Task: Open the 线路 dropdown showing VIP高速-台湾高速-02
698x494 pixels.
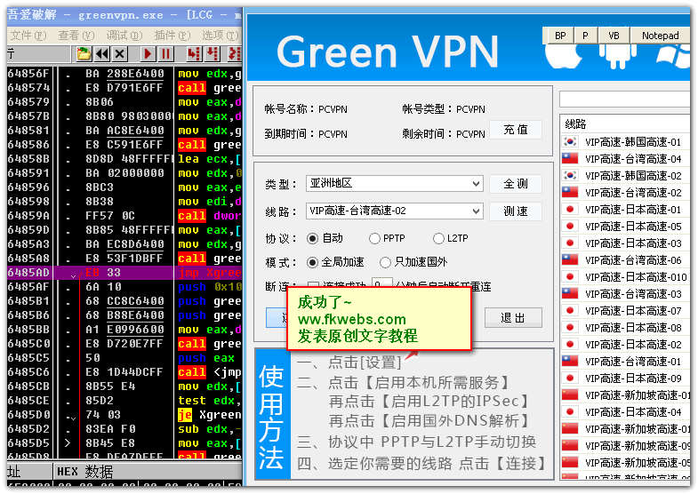Action: pos(395,211)
